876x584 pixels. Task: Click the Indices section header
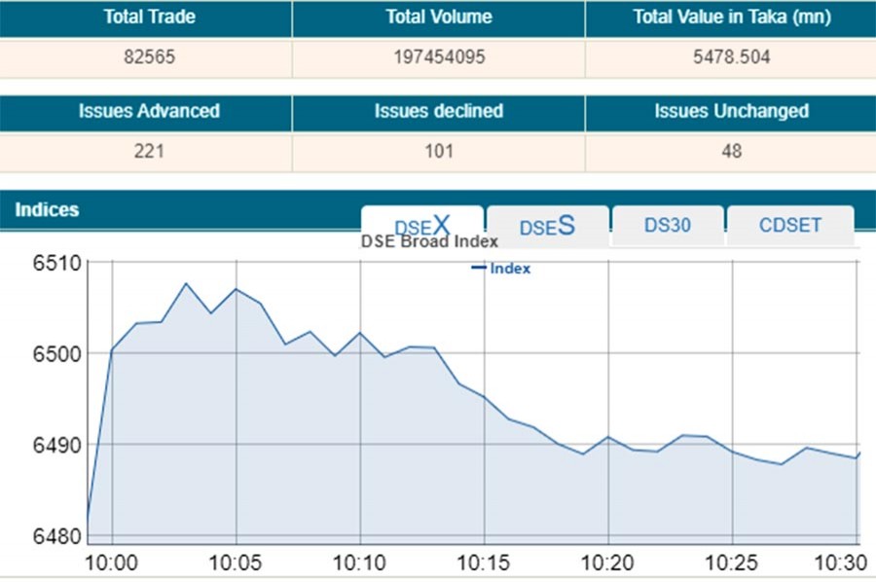point(48,209)
